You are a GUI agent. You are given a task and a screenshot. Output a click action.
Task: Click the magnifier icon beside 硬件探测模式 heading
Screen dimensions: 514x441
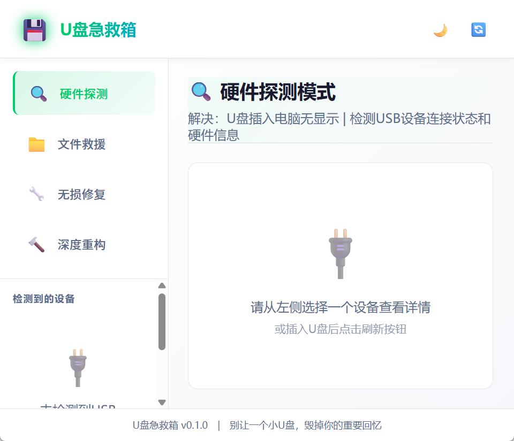[x=201, y=92]
